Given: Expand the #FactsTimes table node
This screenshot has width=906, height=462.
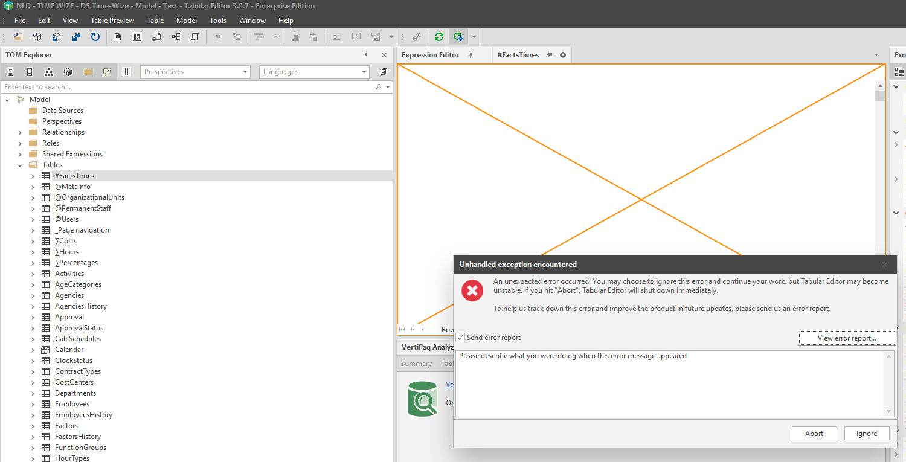Looking at the screenshot, I should tap(33, 176).
